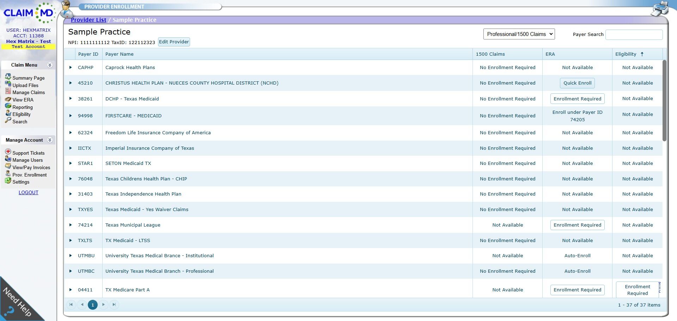
Task: Open the Provider List breadcrumb link
Action: [x=89, y=20]
